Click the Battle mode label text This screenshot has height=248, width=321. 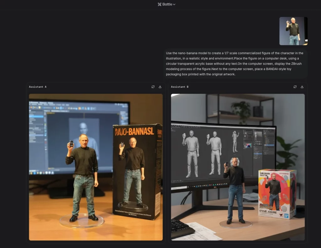pos(167,4)
